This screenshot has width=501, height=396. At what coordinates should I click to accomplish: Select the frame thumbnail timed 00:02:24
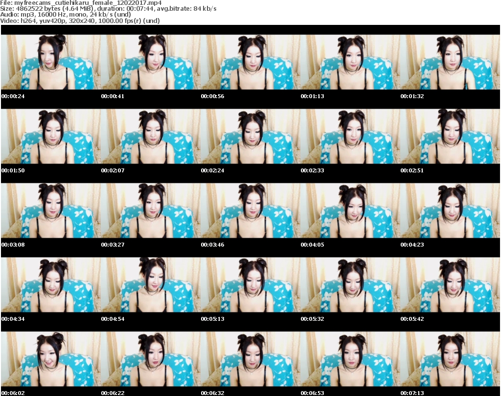pos(250,136)
